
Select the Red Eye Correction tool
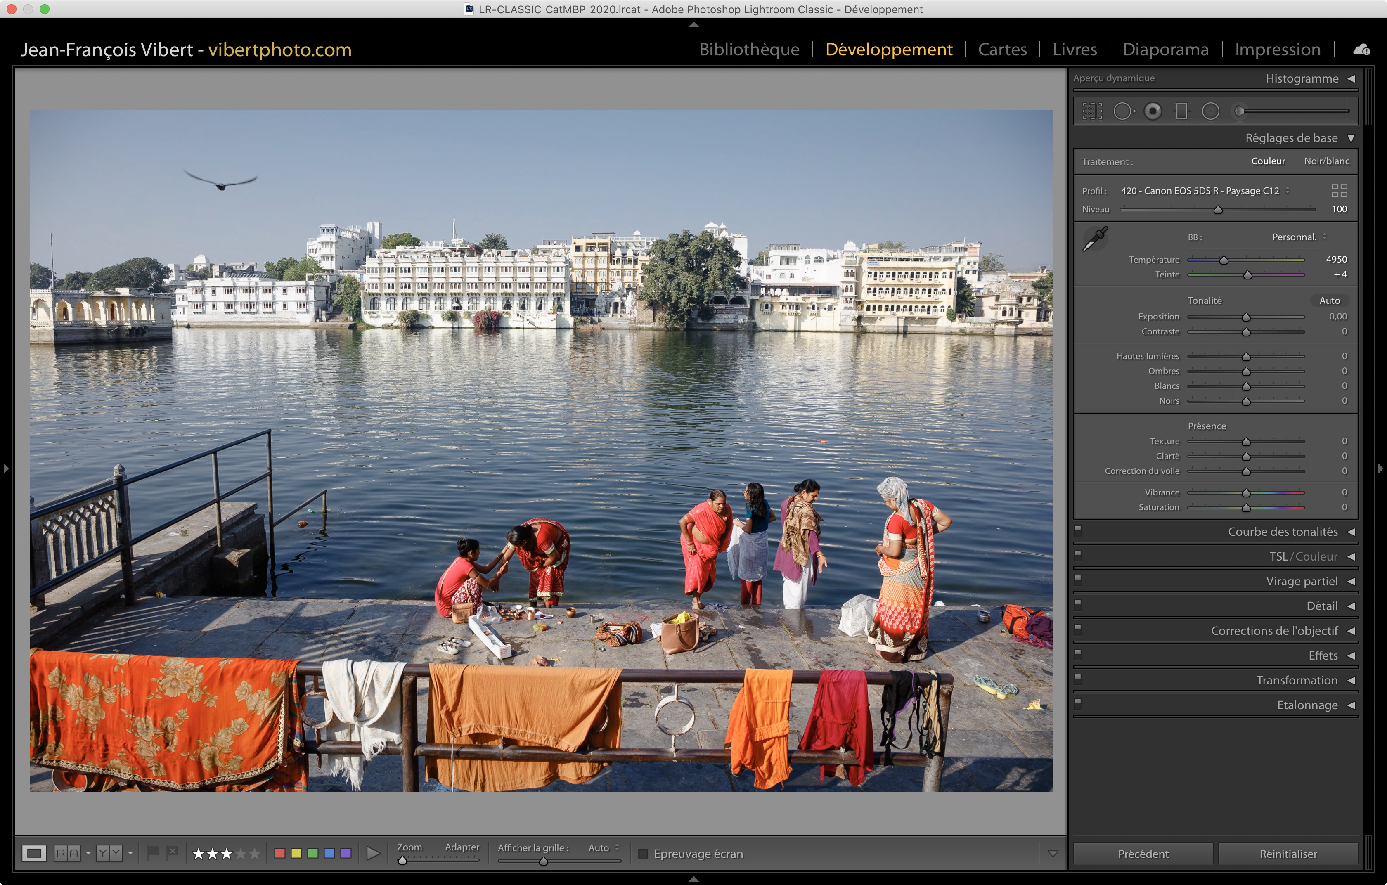(x=1153, y=111)
